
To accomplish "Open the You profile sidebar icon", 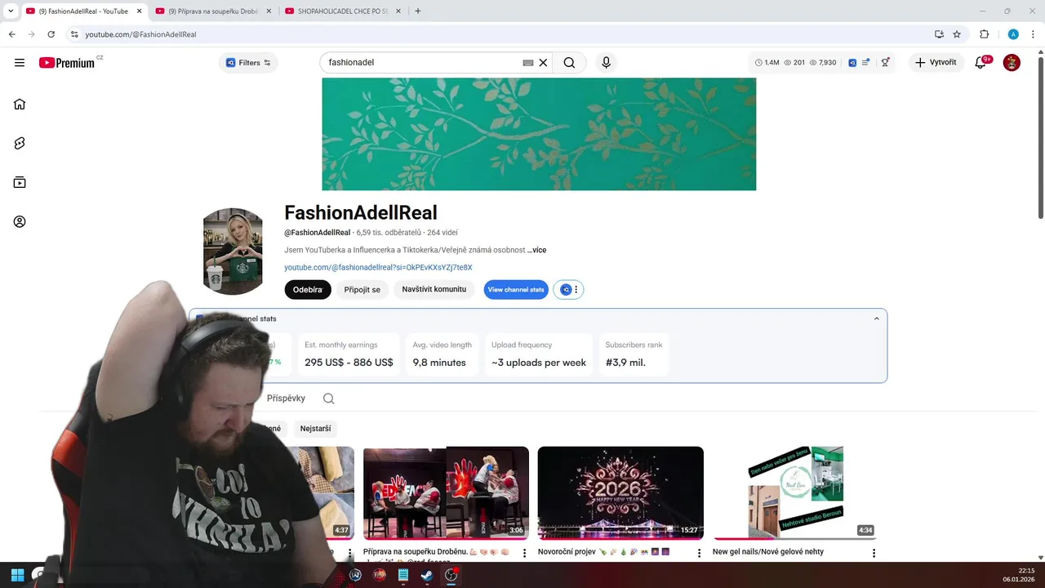I will (20, 221).
